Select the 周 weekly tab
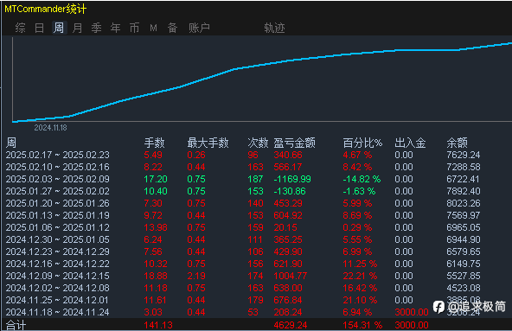Screen dimensions: 512x331 [x=59, y=28]
